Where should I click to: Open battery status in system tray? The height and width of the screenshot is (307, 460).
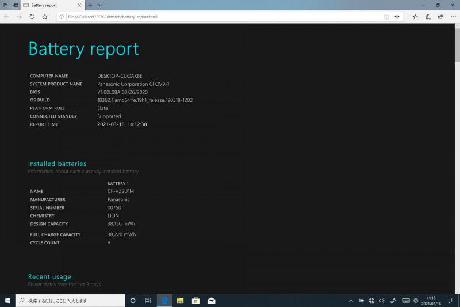click(361, 301)
